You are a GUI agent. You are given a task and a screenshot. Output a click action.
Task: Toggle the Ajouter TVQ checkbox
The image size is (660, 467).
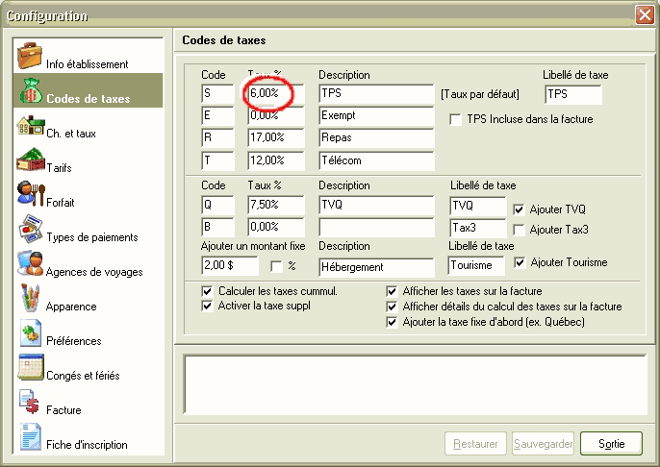click(520, 209)
